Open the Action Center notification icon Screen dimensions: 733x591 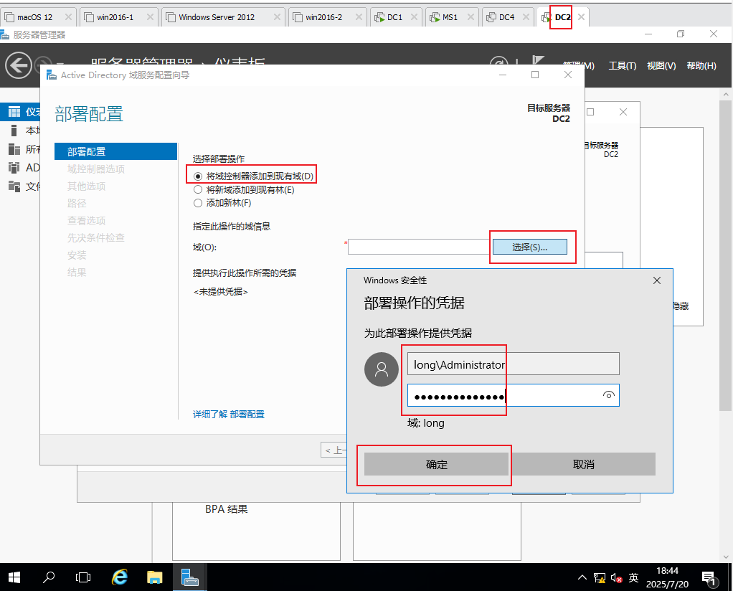pos(709,578)
